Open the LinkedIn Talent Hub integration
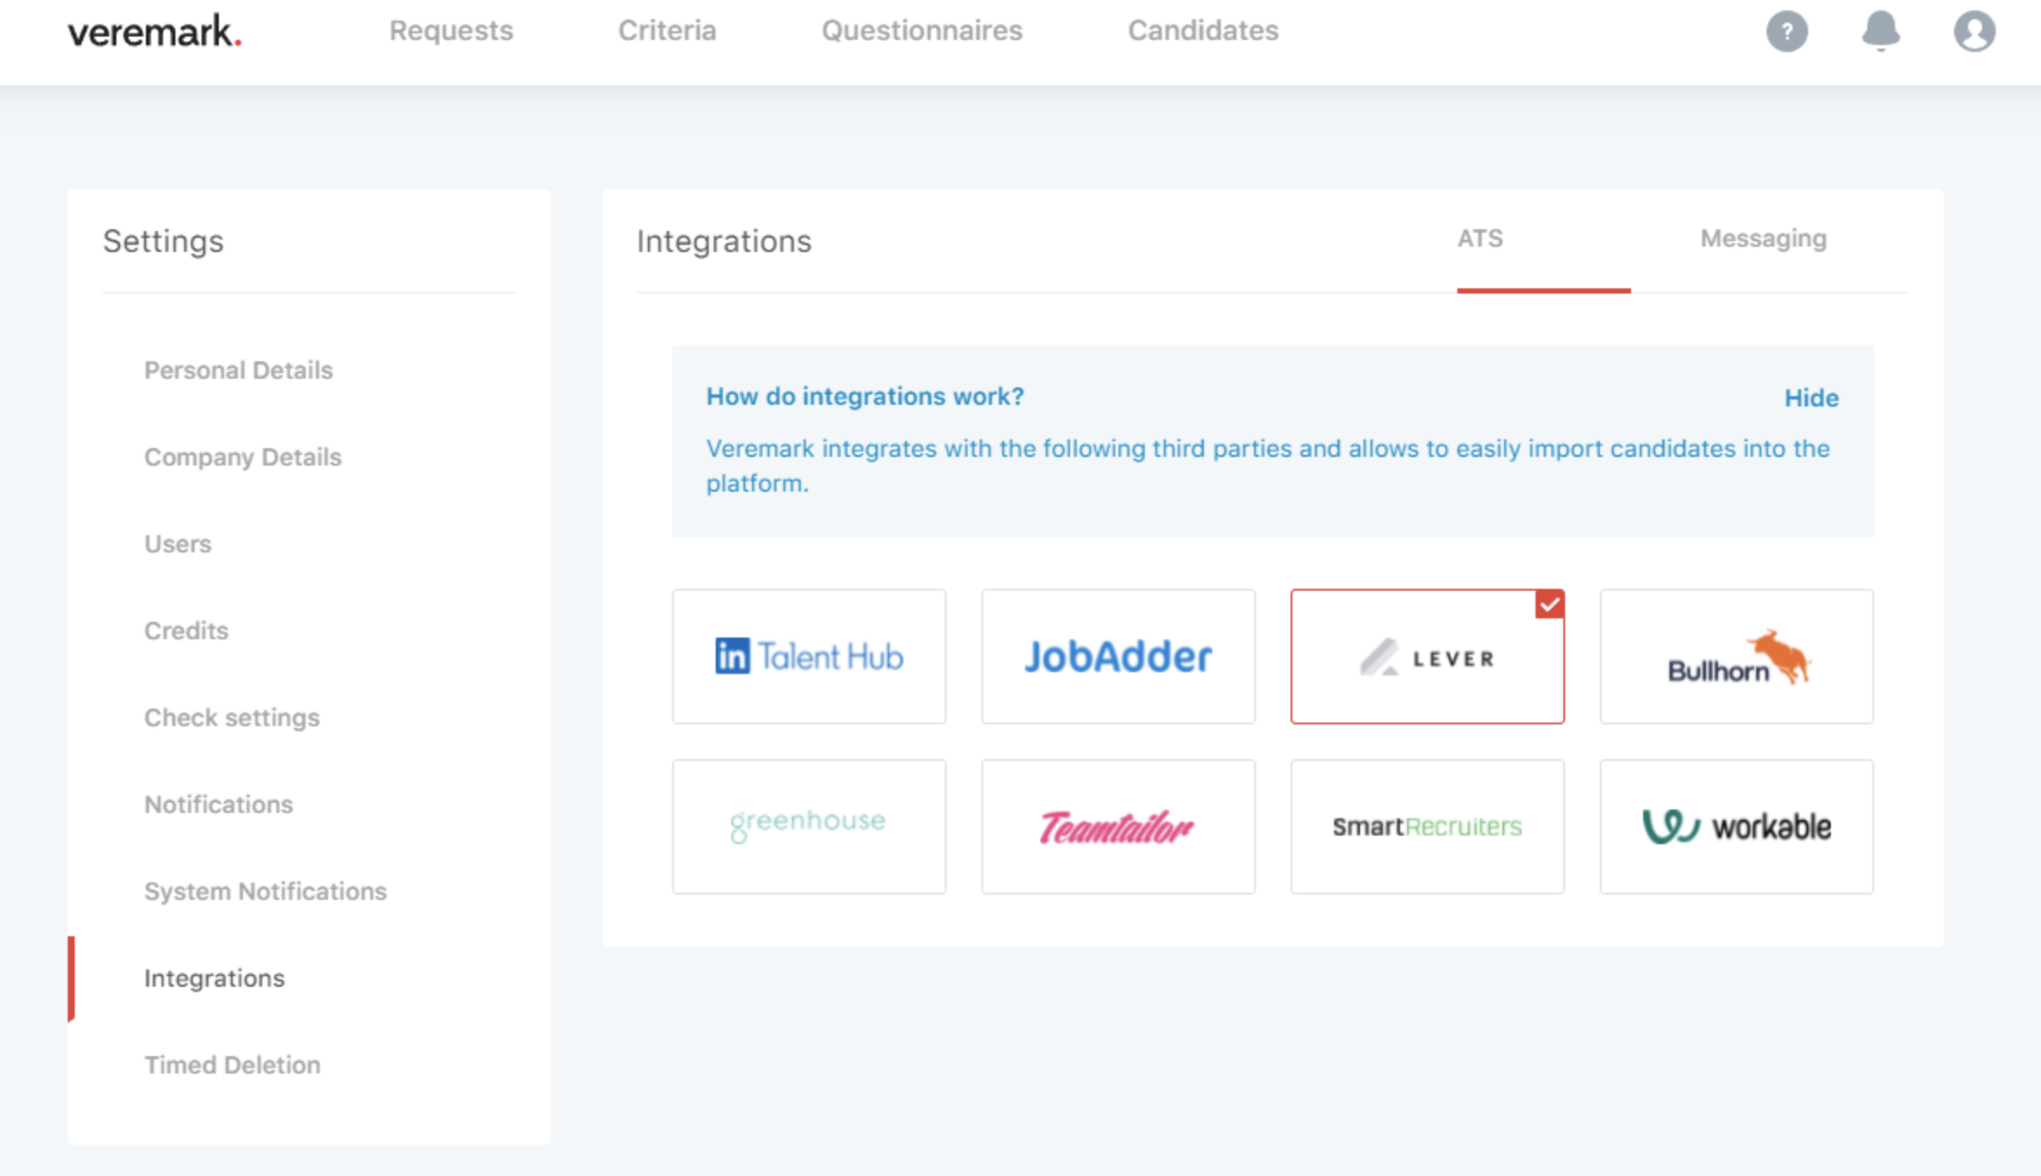Viewport: 2041px width, 1176px height. (x=809, y=657)
